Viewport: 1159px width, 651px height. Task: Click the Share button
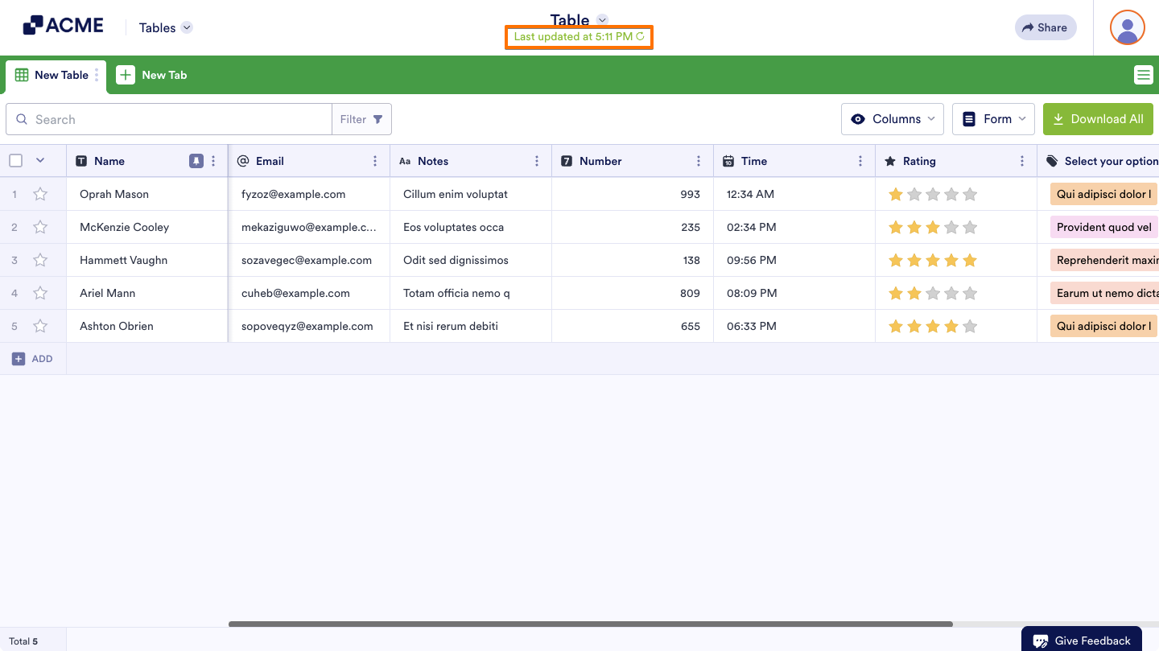pos(1046,27)
